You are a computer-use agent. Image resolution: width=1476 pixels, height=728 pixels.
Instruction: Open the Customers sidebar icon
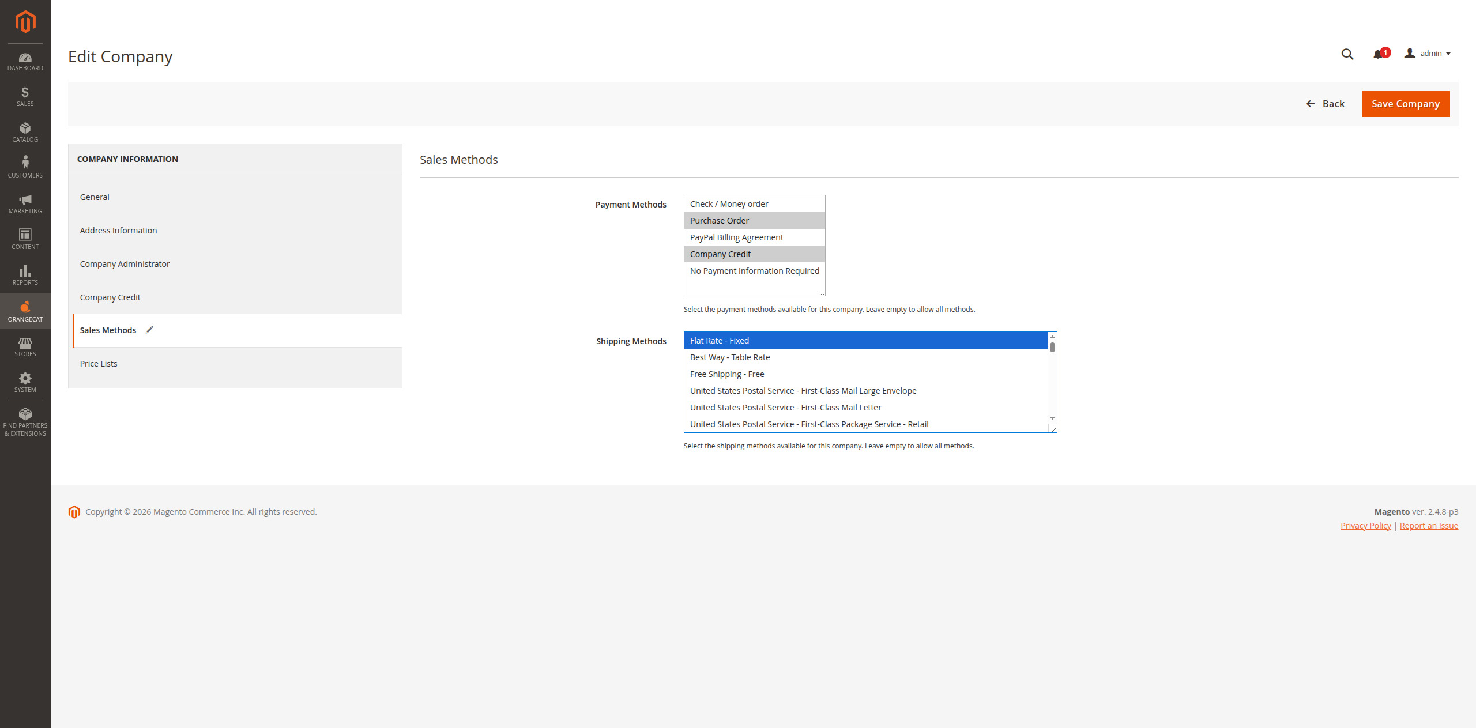pos(25,167)
